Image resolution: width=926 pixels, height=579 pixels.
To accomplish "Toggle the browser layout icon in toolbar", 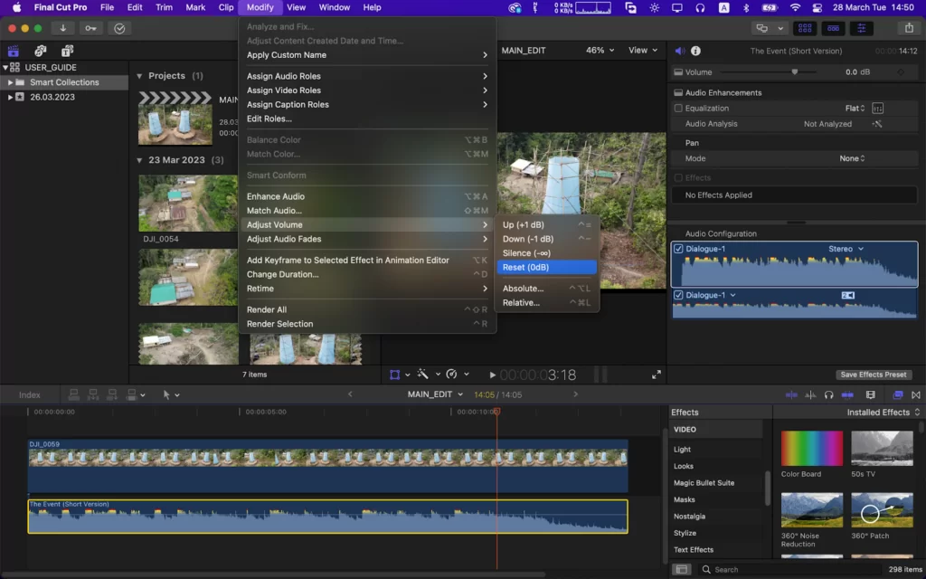I will (x=804, y=28).
